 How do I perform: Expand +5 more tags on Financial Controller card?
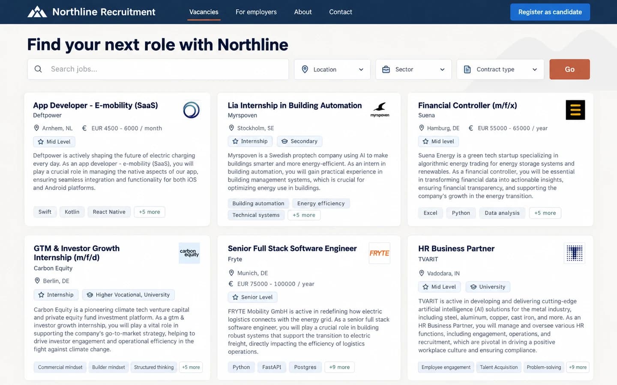(545, 213)
